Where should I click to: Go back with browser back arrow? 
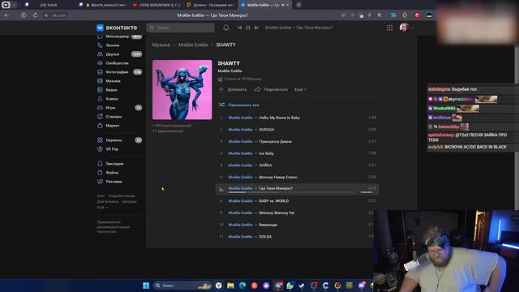pyautogui.click(x=7, y=15)
